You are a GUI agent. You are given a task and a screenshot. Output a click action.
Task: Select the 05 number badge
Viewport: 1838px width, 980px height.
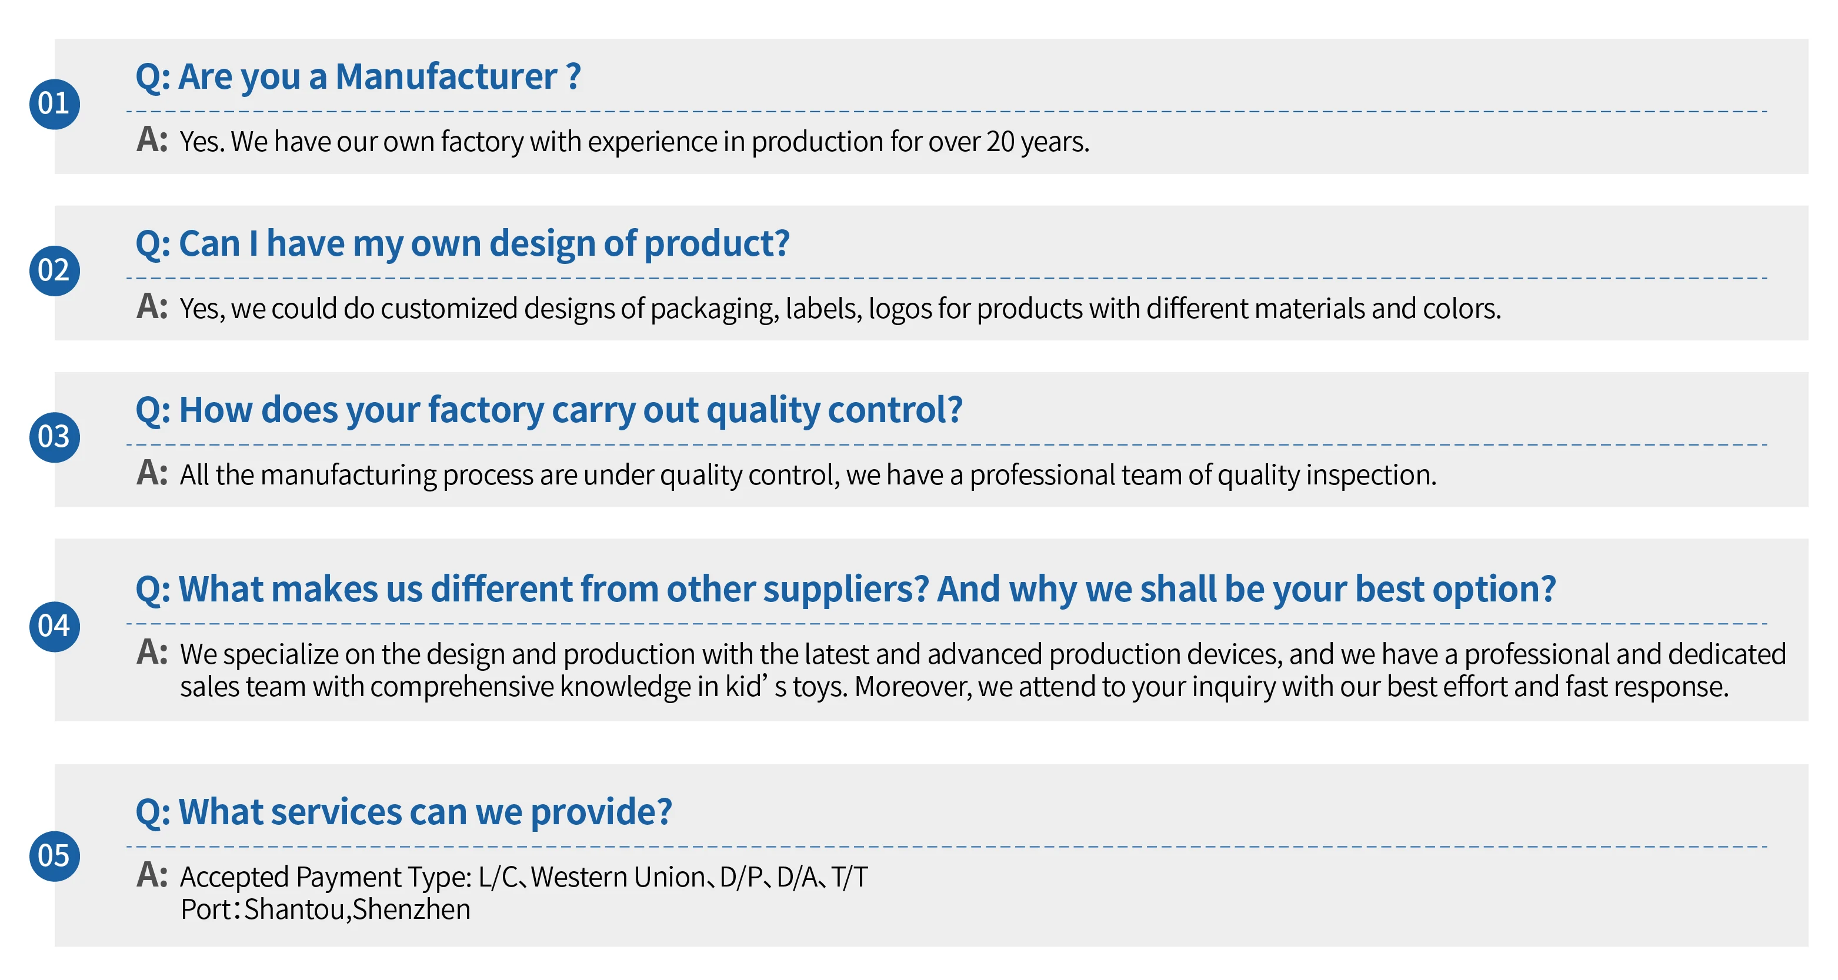(54, 856)
